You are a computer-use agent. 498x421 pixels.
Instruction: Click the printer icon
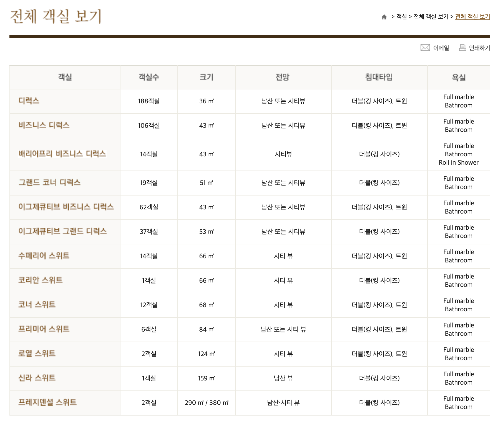462,47
